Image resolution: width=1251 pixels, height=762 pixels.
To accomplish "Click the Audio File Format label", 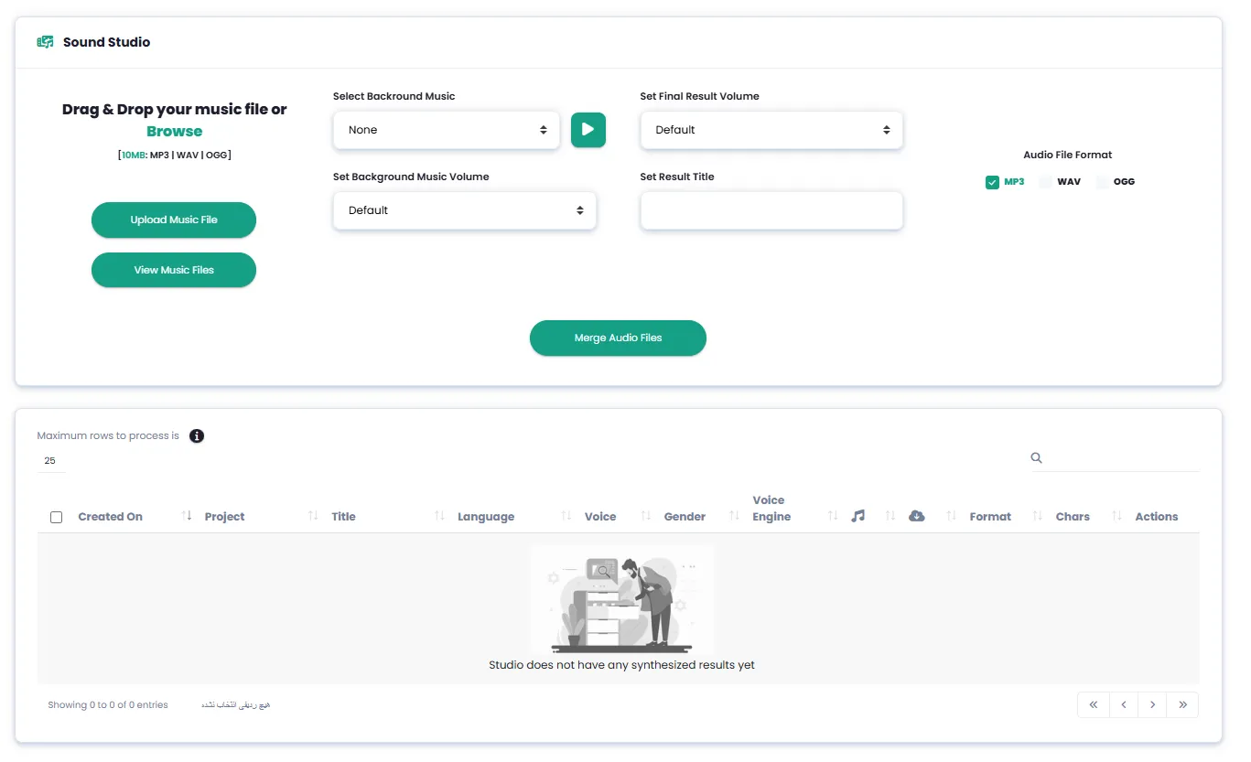I will tap(1068, 156).
